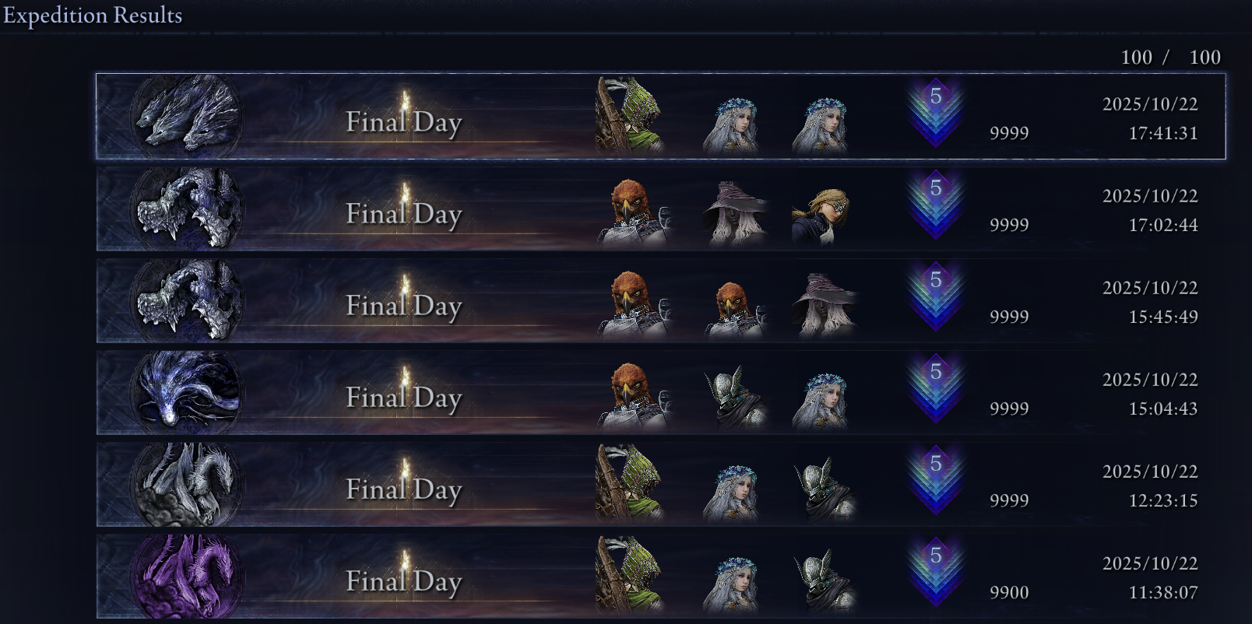Image resolution: width=1252 pixels, height=624 pixels.
Task: Select the rank 5 badge in first row
Action: [x=936, y=113]
